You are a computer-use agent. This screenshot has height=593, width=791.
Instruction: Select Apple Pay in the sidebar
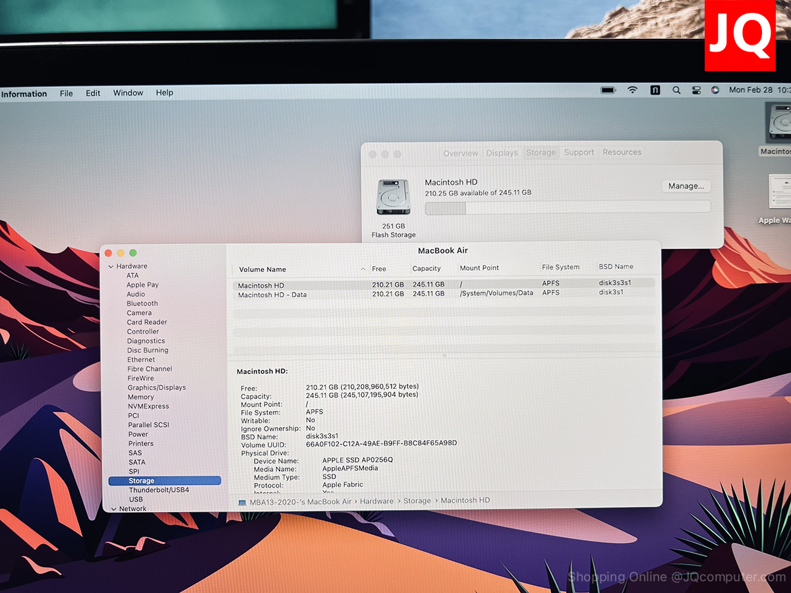(x=142, y=285)
